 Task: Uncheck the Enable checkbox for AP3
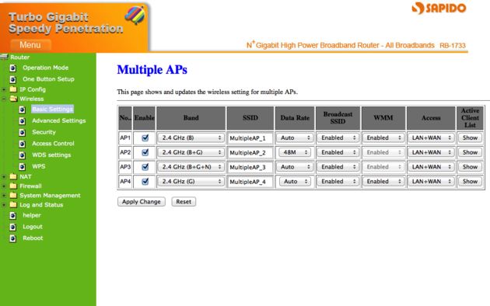coord(145,167)
